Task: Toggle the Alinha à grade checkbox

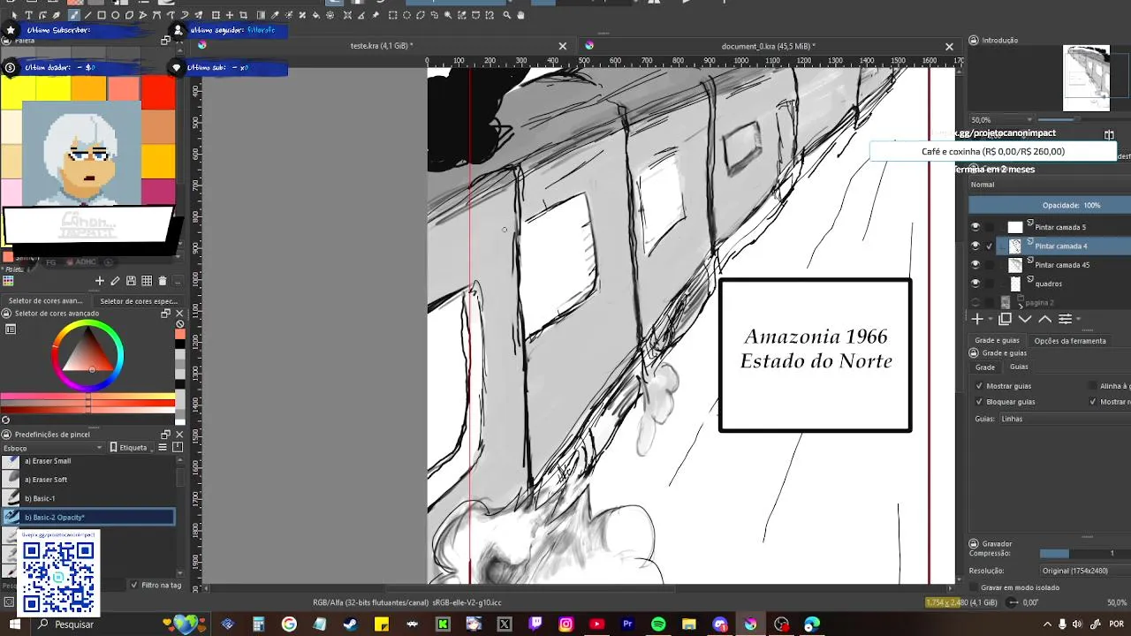Action: [x=1093, y=386]
